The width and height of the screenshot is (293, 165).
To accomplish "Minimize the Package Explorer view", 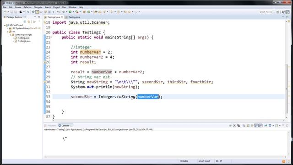I will pos(35,17).
